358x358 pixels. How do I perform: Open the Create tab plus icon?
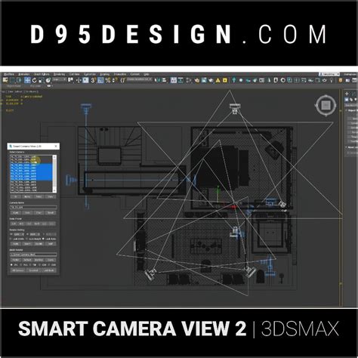pos(347,94)
